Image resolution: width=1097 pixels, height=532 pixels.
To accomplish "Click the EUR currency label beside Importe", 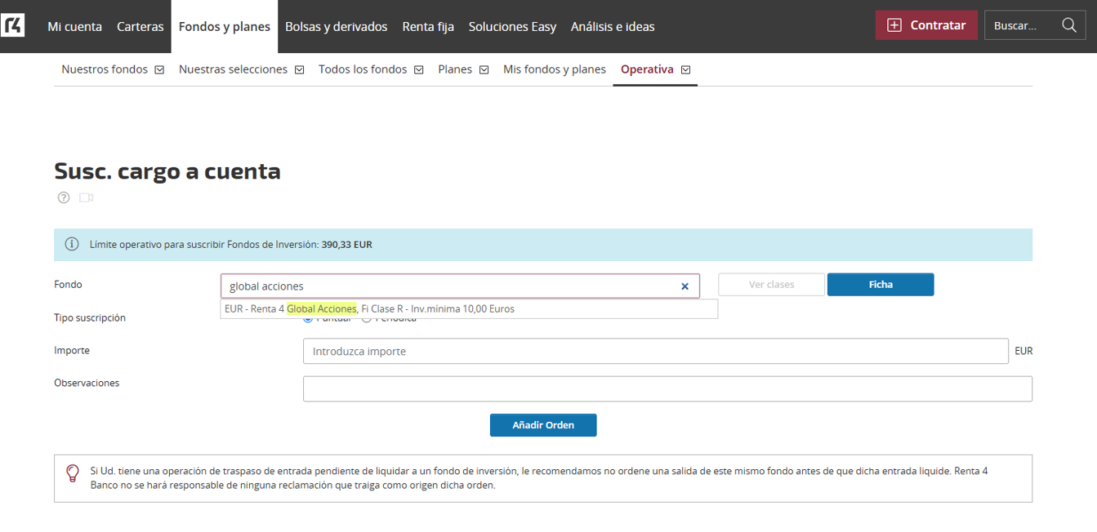I will coord(1023,352).
